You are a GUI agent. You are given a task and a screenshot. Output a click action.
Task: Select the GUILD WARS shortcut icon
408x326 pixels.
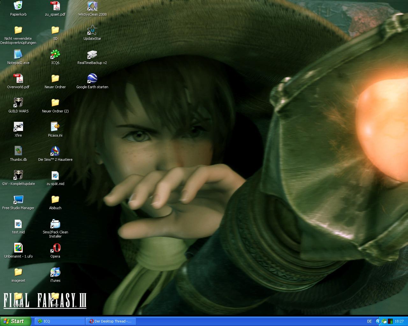(x=18, y=103)
